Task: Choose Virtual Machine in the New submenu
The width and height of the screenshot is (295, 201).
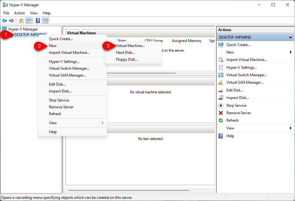Action: coord(133,46)
